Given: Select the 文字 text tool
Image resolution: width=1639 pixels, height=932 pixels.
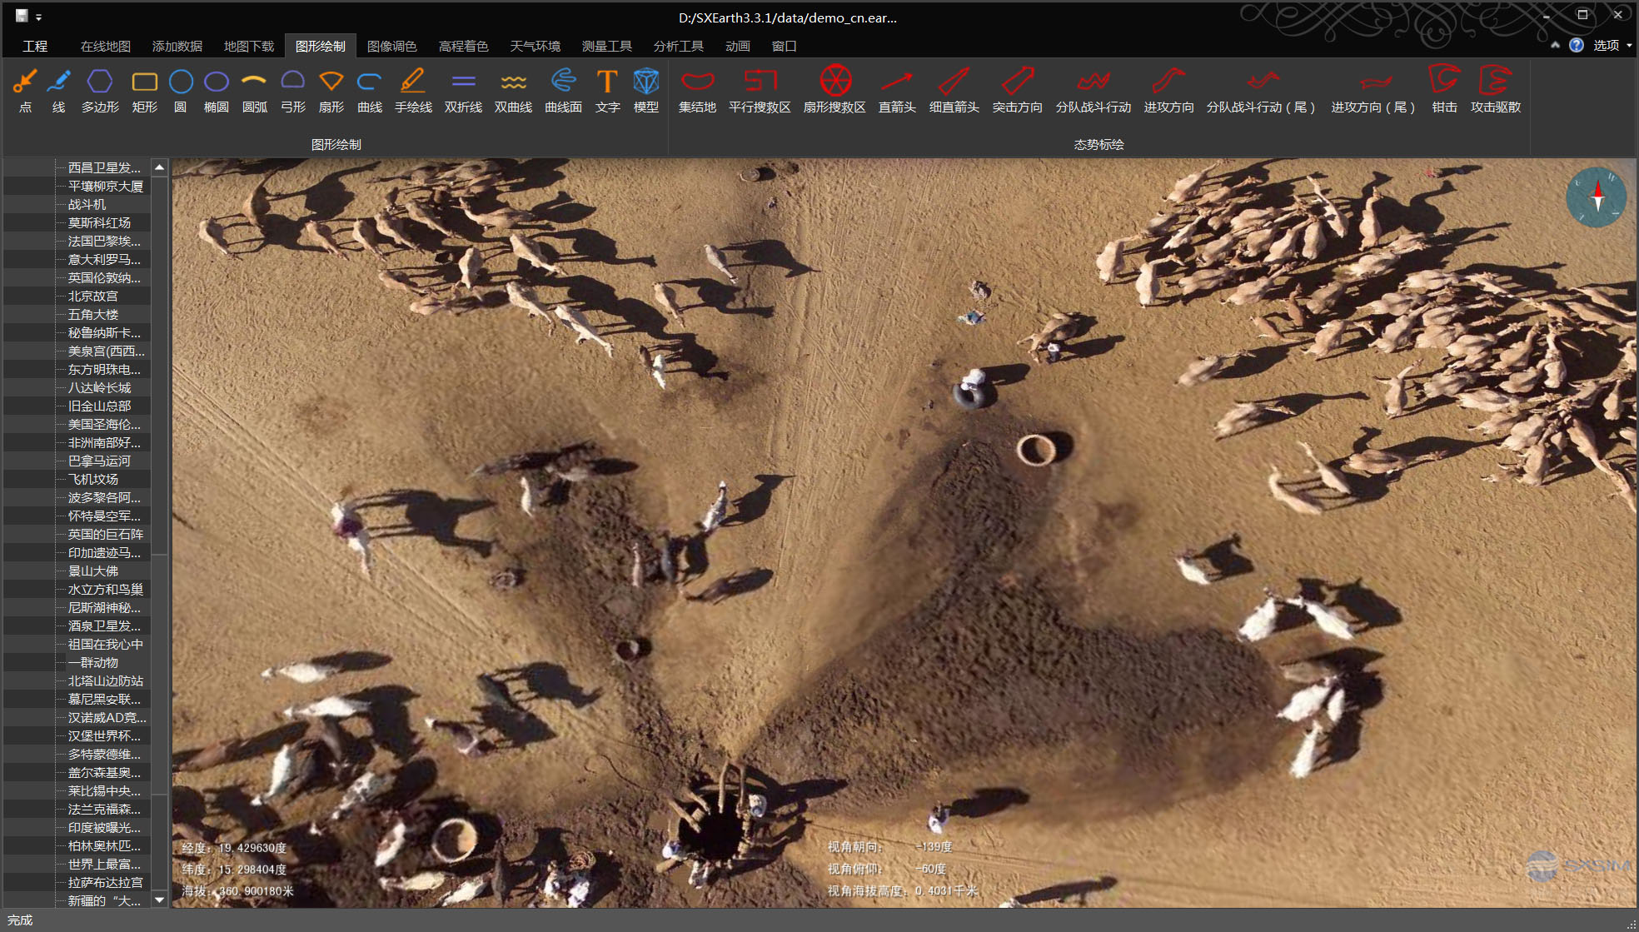Looking at the screenshot, I should [x=608, y=91].
